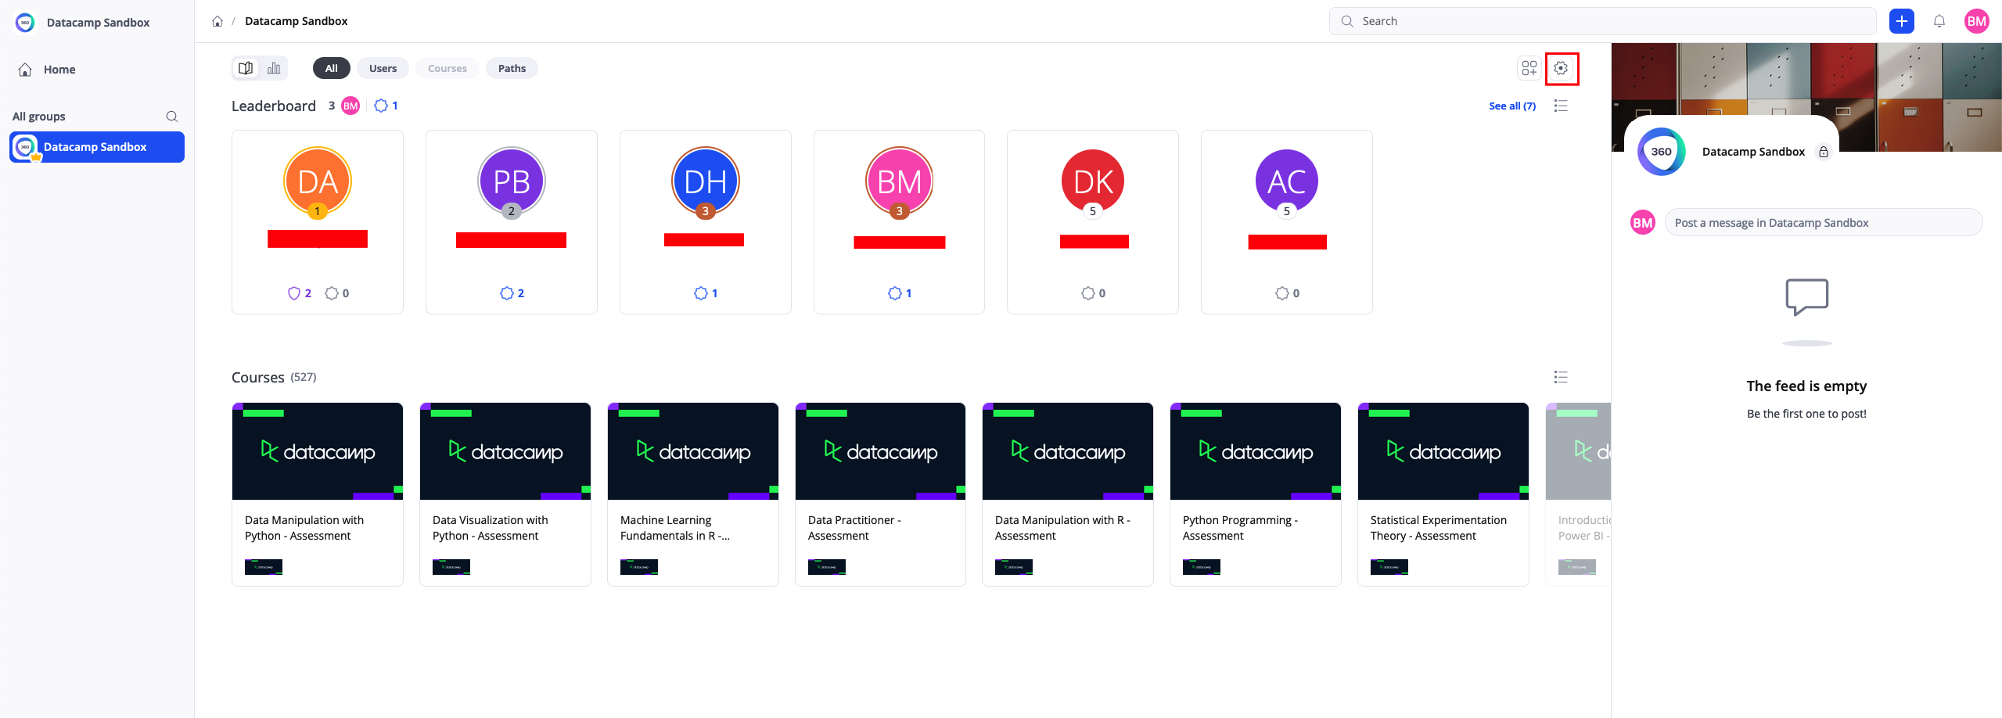
Task: Open the notifications bell
Action: coord(1939,21)
